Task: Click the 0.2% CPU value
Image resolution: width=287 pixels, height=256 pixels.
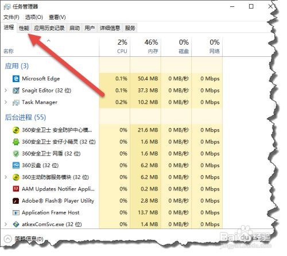Action: (121, 102)
